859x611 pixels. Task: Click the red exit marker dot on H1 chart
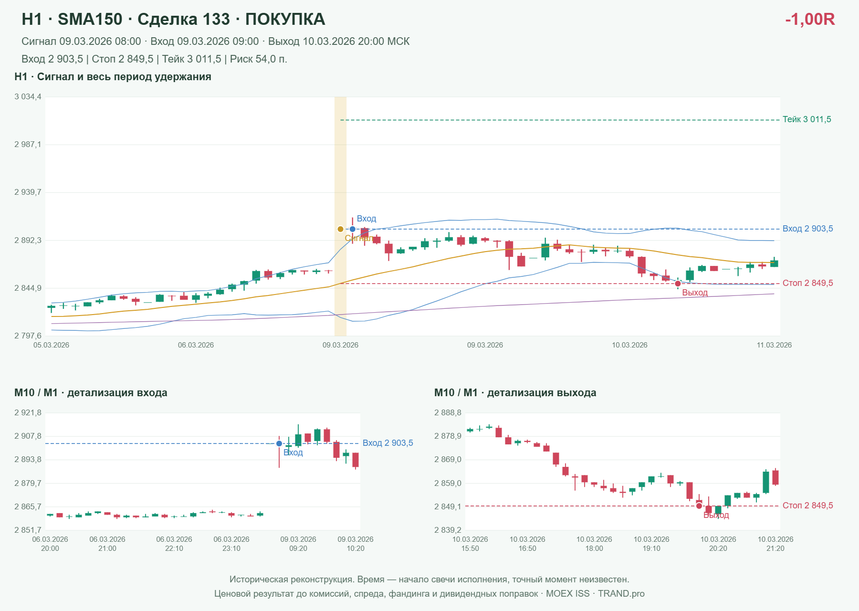(x=678, y=284)
